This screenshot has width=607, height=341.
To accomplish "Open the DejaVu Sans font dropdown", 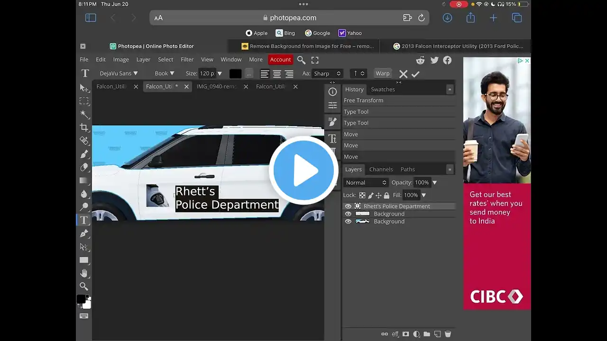I will tap(119, 73).
